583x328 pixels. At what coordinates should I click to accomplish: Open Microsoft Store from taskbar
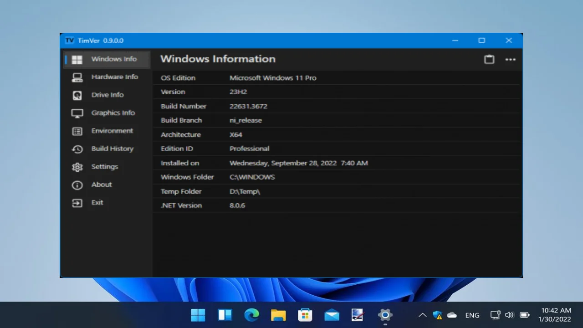pos(305,315)
